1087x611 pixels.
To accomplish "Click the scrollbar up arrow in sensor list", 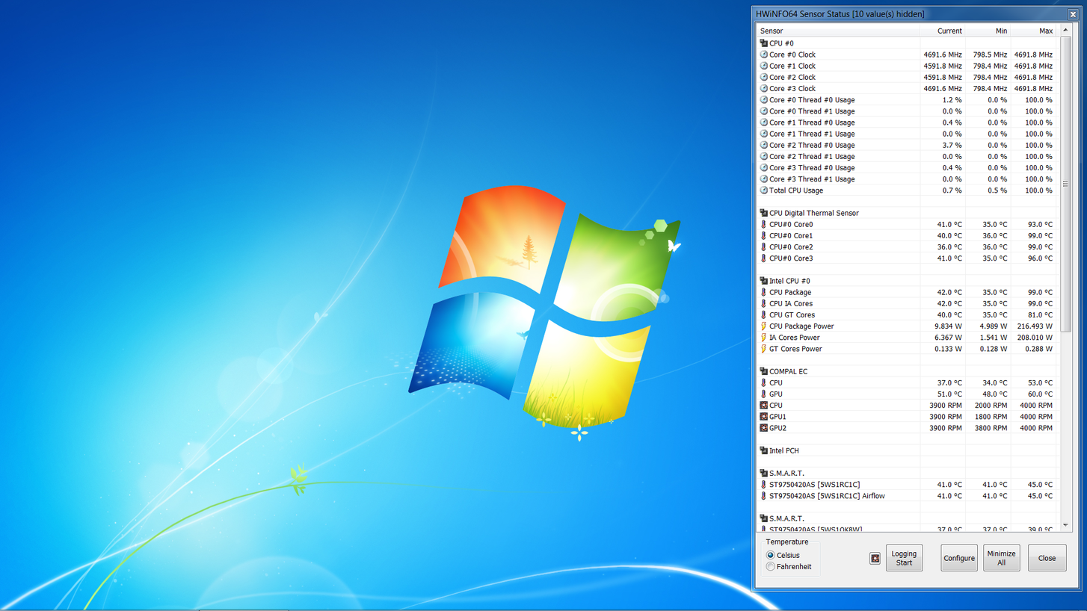I will [x=1065, y=31].
